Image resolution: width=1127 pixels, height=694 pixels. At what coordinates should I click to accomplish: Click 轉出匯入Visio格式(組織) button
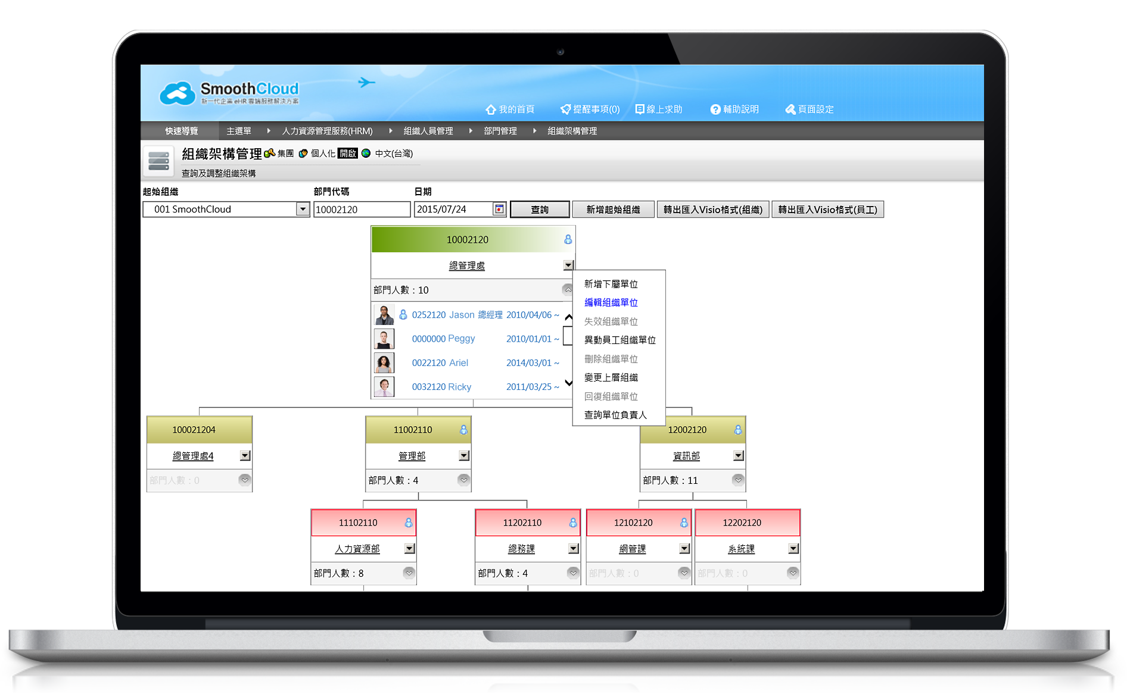click(713, 210)
